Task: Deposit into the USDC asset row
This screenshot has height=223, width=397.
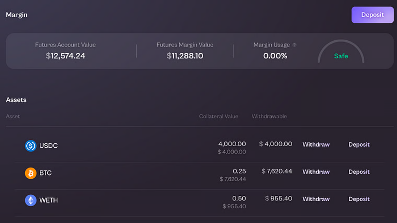Action: click(x=359, y=144)
